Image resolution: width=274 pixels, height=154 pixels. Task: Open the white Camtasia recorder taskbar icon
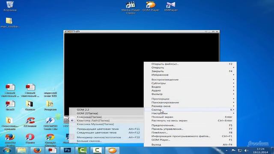(x=97, y=150)
